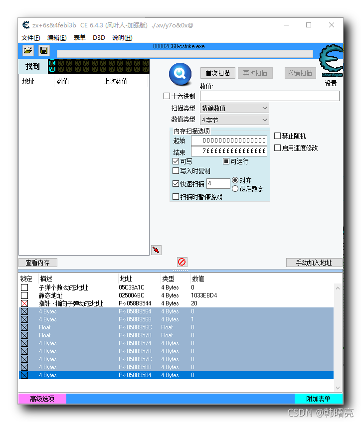
Task: Open Cheat Engine settings logo
Action: (x=332, y=61)
